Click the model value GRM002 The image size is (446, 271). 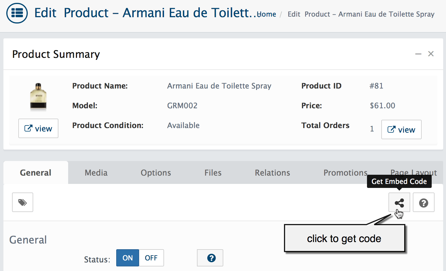coord(182,105)
